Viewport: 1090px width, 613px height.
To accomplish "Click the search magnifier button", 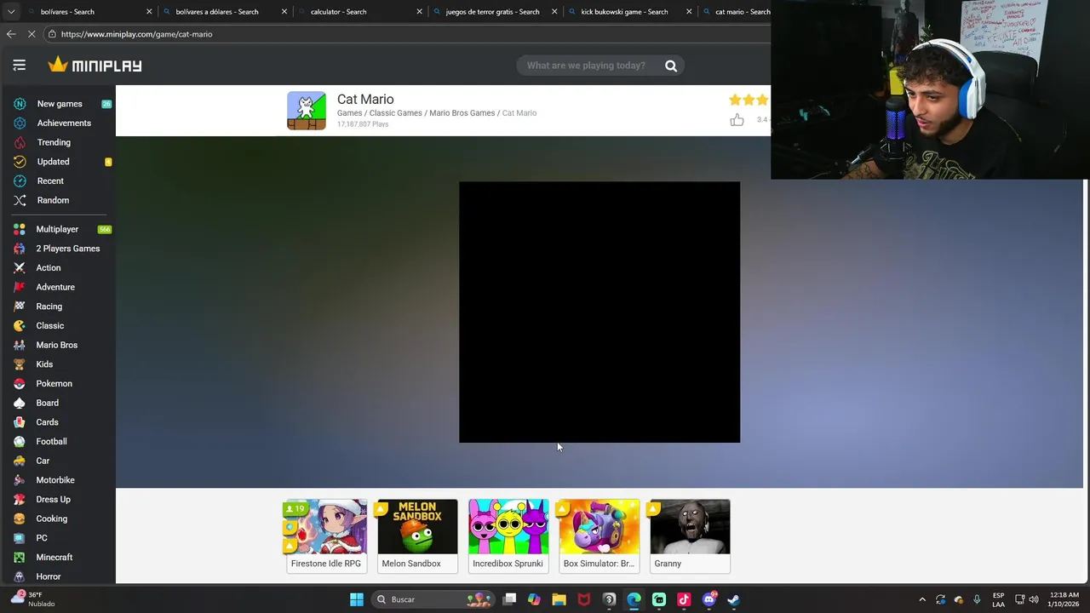I will click(x=671, y=66).
